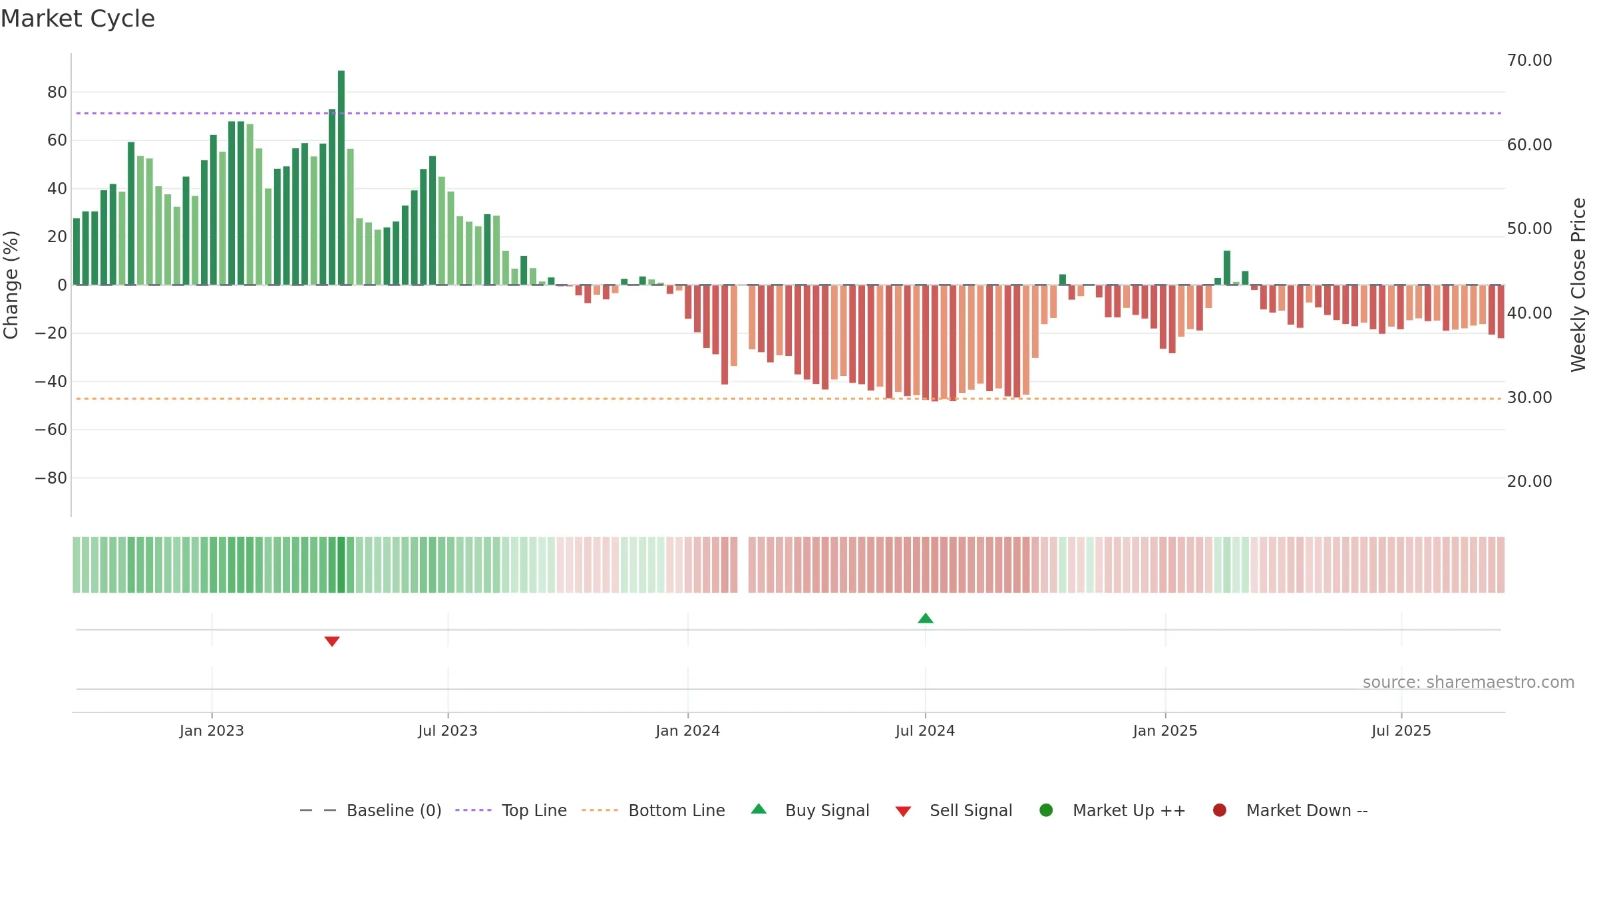Toggle the Market Up ++ legend entry

(1112, 810)
